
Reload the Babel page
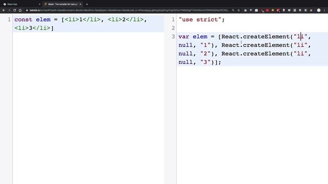(x=15, y=10)
